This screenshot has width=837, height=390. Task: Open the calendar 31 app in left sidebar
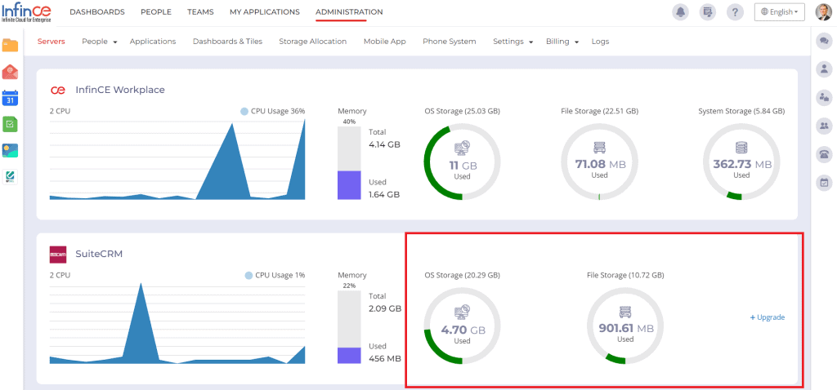[10, 98]
